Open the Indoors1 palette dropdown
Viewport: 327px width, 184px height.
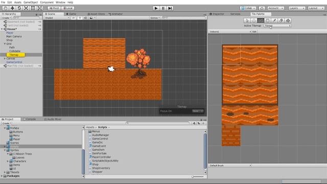[x=230, y=32]
